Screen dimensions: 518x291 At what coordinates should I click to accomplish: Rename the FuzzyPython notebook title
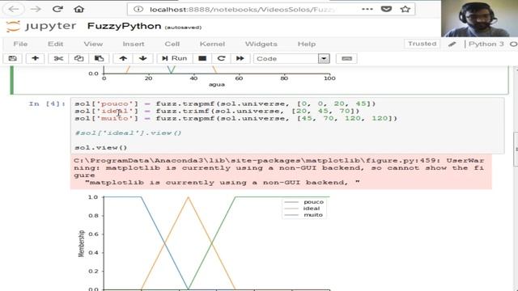click(124, 26)
